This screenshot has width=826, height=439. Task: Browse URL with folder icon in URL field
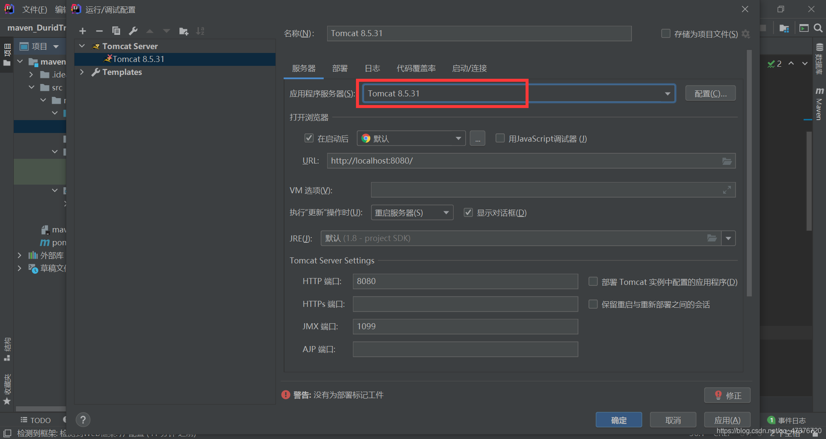(727, 161)
